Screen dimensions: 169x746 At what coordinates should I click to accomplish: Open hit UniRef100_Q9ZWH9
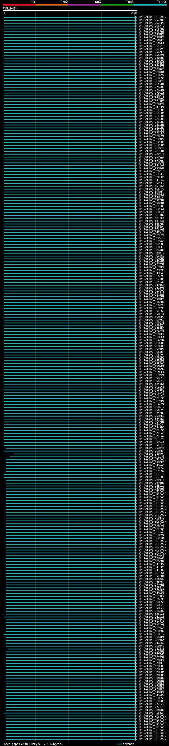point(152,20)
